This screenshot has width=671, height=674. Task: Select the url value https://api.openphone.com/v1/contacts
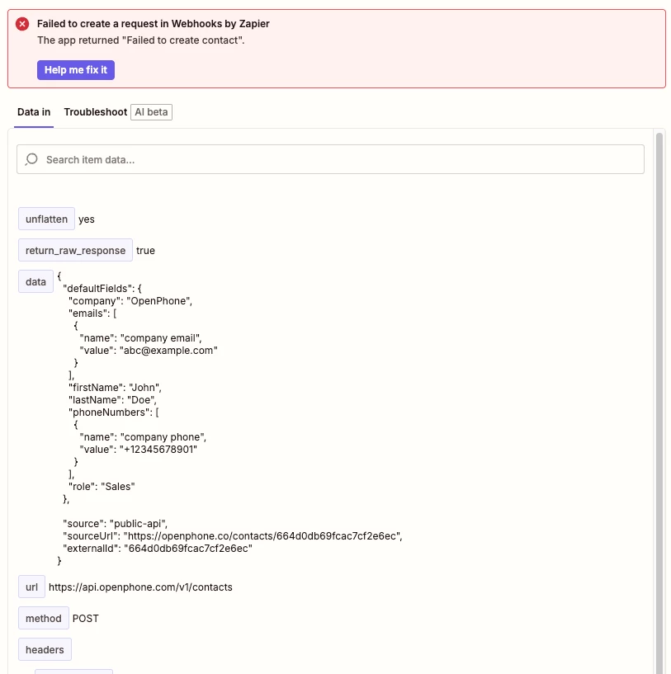140,587
